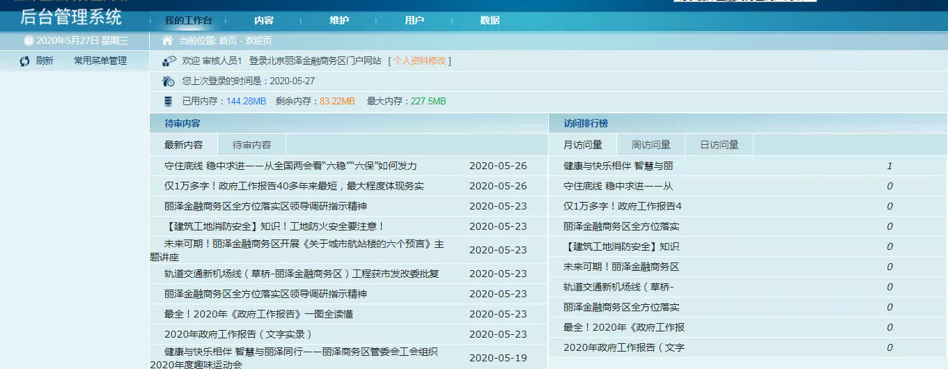
Task: Open 最全！2020年《政府工作报告》一图全读懂
Action: tap(258, 314)
